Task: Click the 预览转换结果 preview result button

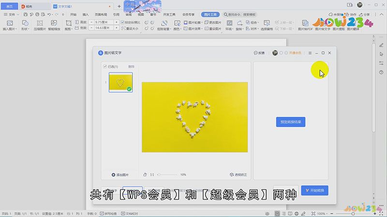Action: click(x=291, y=122)
